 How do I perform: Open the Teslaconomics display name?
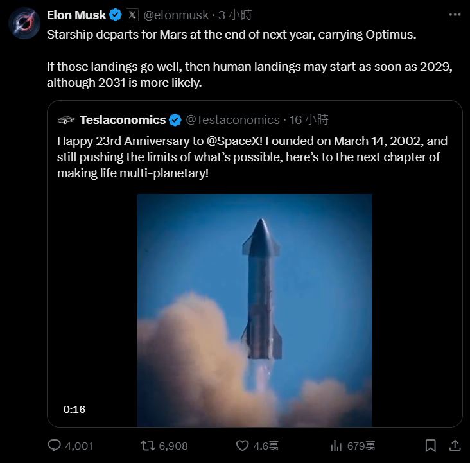coord(123,119)
